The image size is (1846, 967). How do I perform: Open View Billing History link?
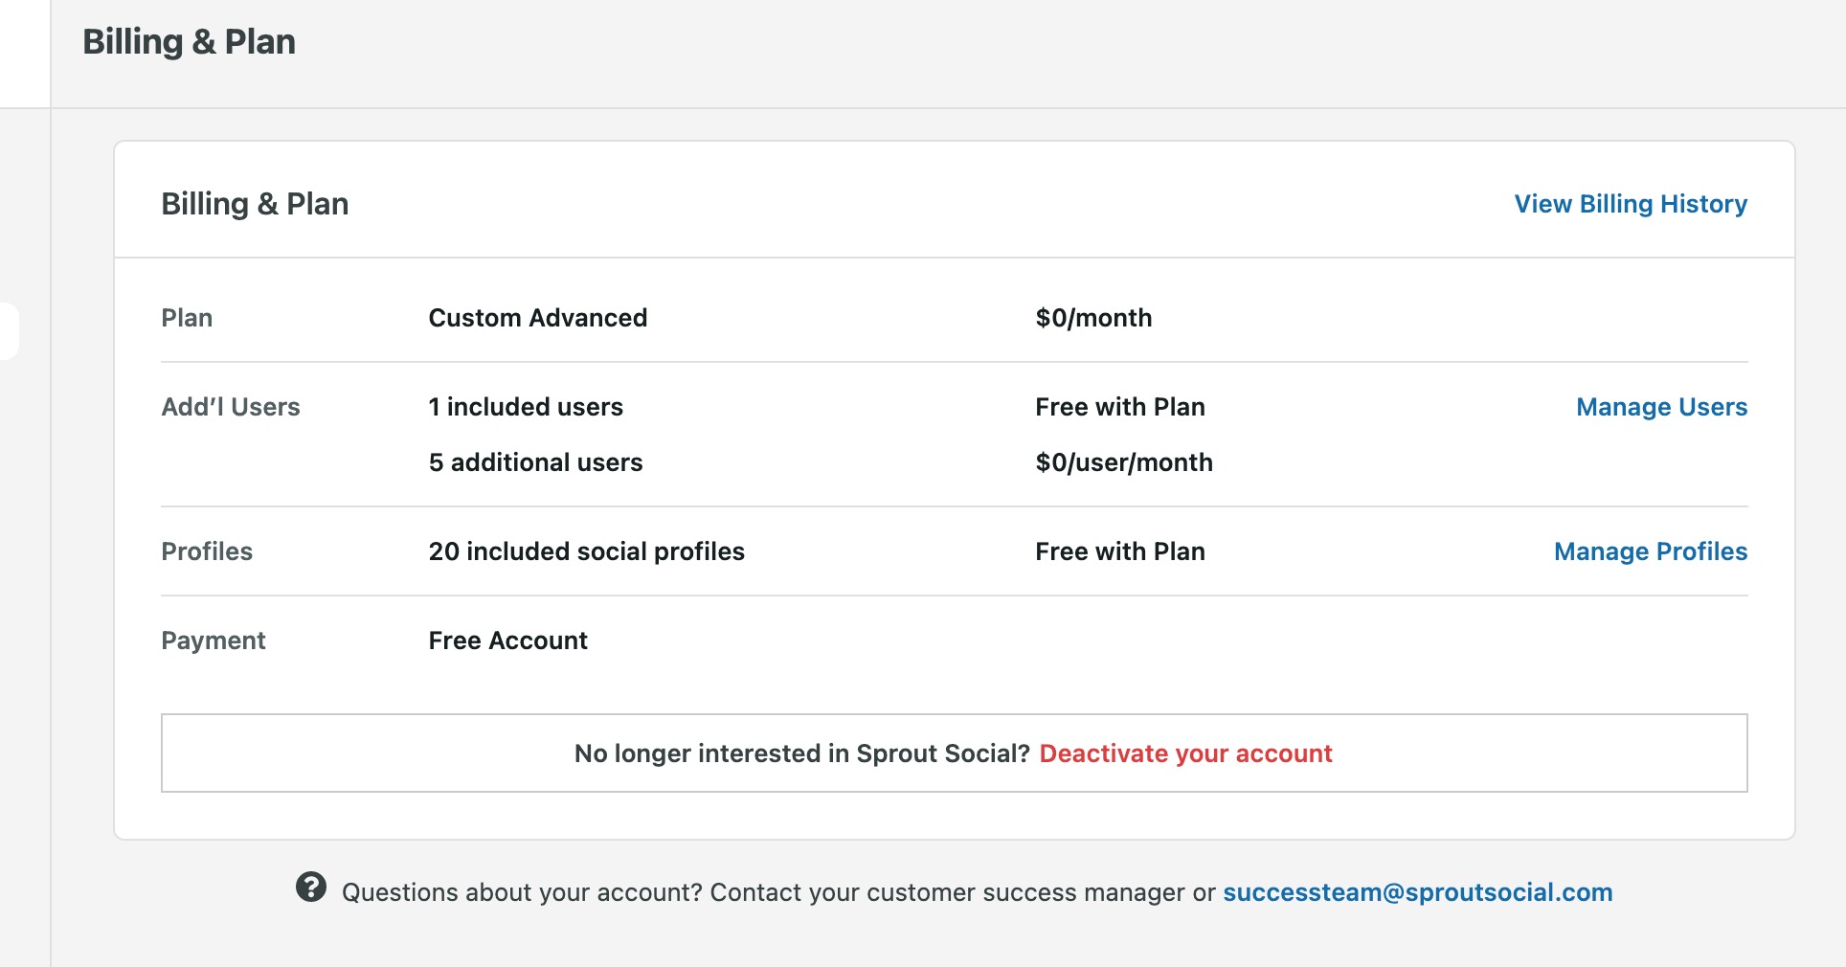click(1631, 204)
